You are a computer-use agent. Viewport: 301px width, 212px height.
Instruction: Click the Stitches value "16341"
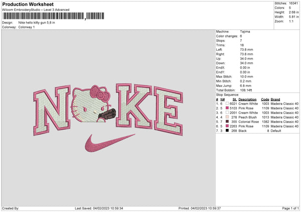(293, 3)
